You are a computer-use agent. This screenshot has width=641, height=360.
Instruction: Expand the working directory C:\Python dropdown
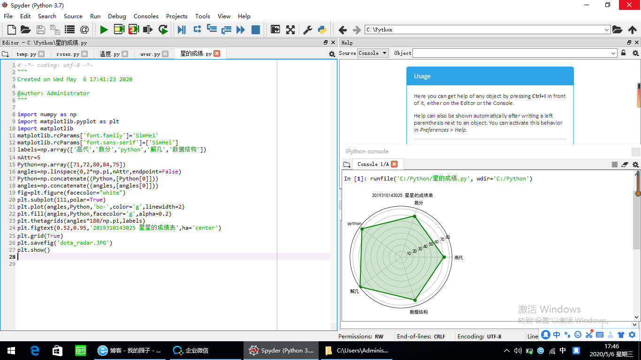pos(607,30)
